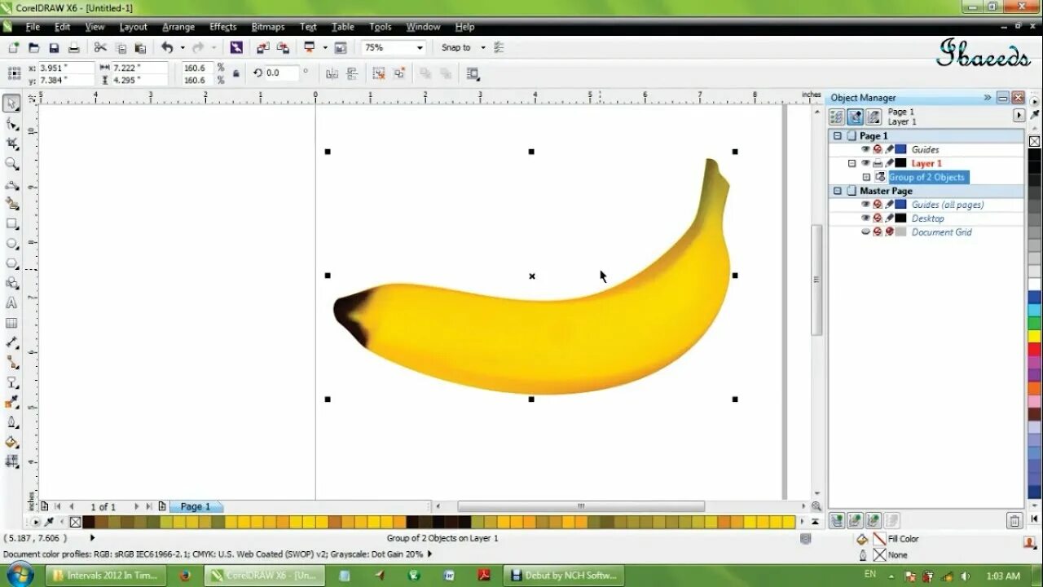Screen dimensions: 1043x587
Task: Select the Freehand tool in the toolbox
Action: point(11,184)
